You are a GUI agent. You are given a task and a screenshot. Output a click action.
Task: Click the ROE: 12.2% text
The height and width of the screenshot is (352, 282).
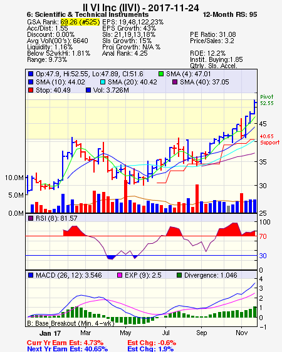point(207,53)
